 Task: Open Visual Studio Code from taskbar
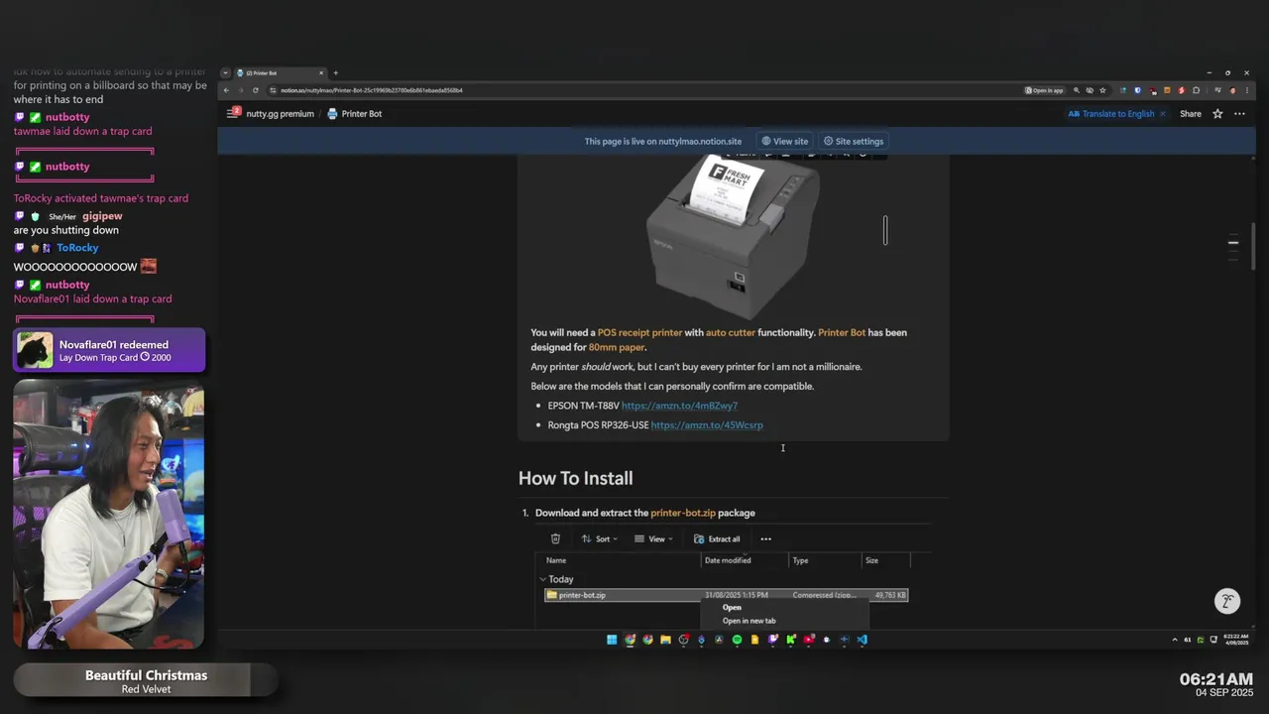click(862, 640)
